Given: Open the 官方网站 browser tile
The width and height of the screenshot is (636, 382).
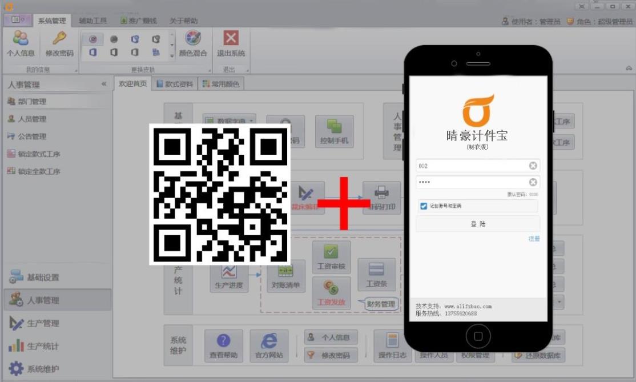Looking at the screenshot, I should pos(269,346).
